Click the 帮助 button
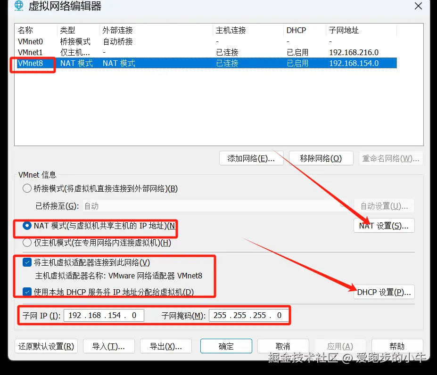437x375 pixels. [x=397, y=346]
